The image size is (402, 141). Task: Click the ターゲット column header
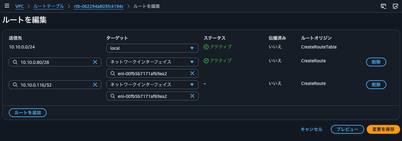117,38
